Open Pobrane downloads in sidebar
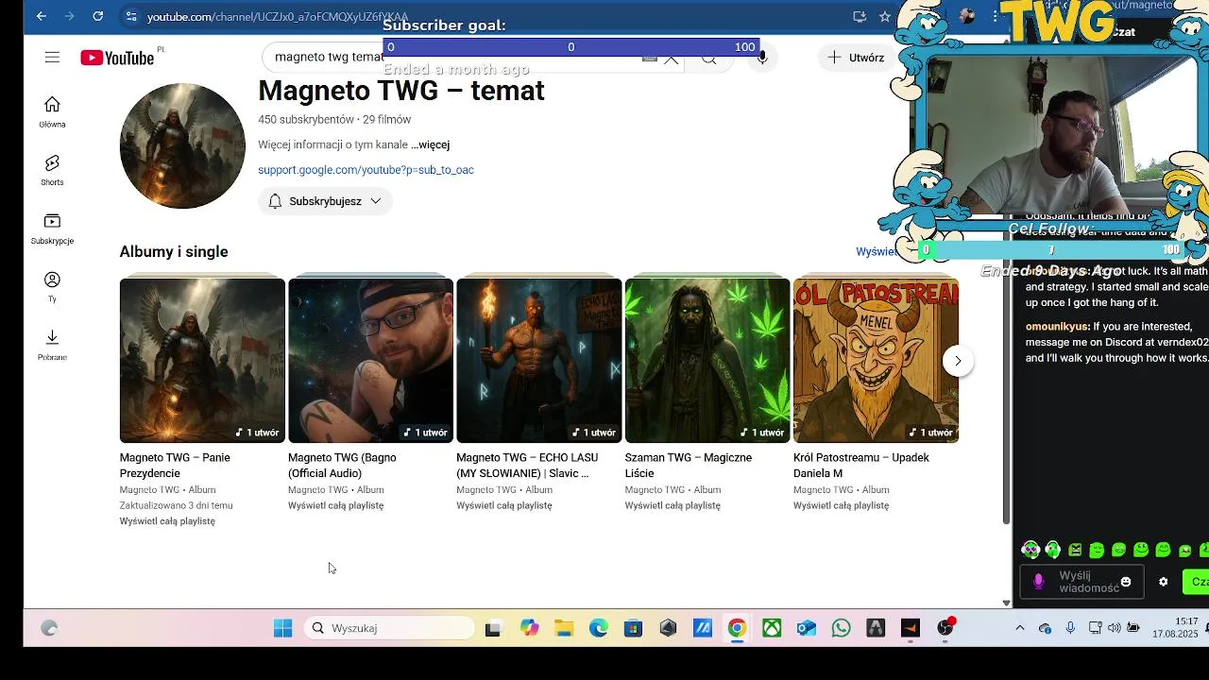The image size is (1209, 680). [52, 345]
